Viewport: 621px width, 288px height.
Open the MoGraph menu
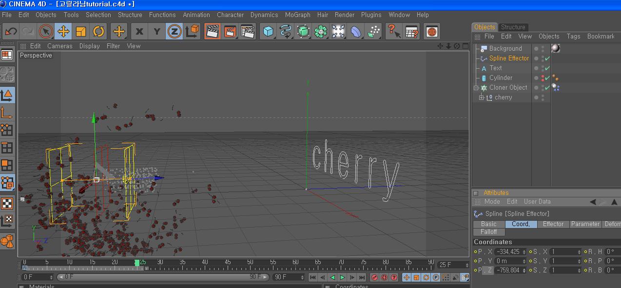pos(297,15)
